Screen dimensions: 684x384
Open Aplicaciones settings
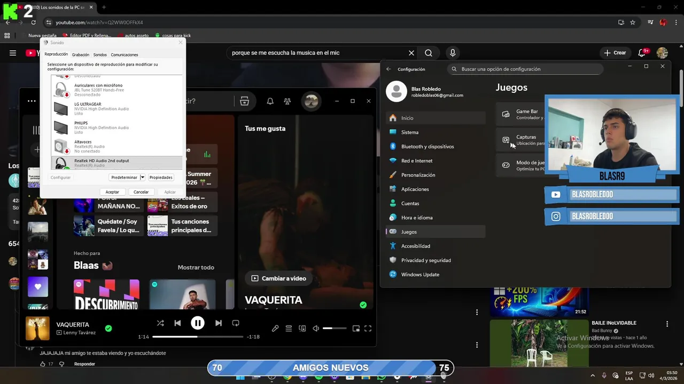(x=436, y=189)
